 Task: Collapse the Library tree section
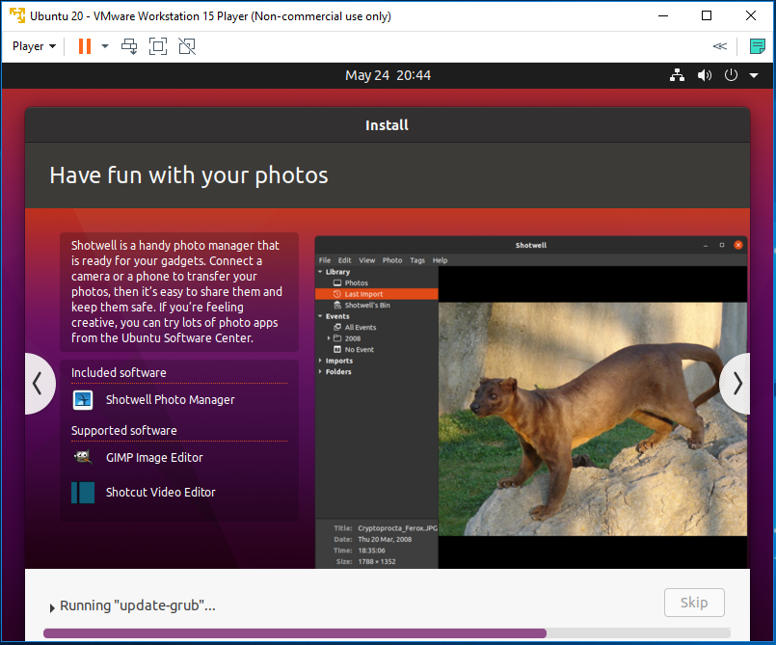click(320, 272)
